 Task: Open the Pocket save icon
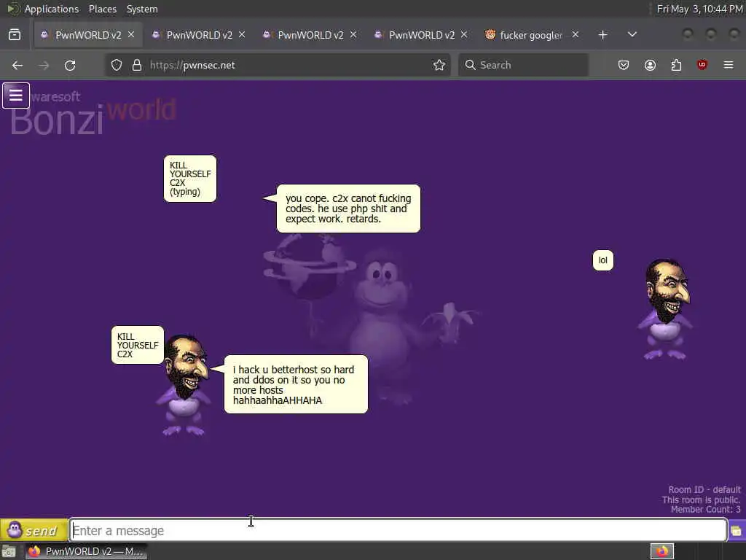pyautogui.click(x=624, y=65)
